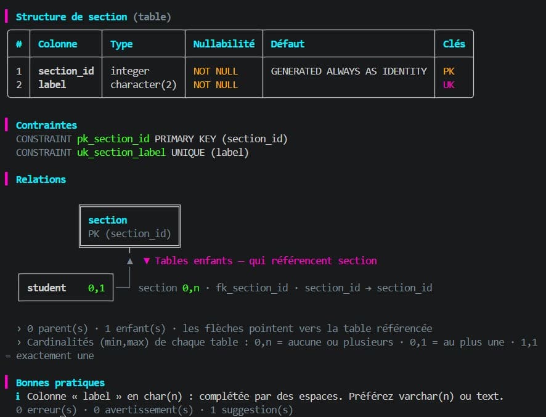Click 'PK (section_id)' in the diagram box

(x=129, y=234)
